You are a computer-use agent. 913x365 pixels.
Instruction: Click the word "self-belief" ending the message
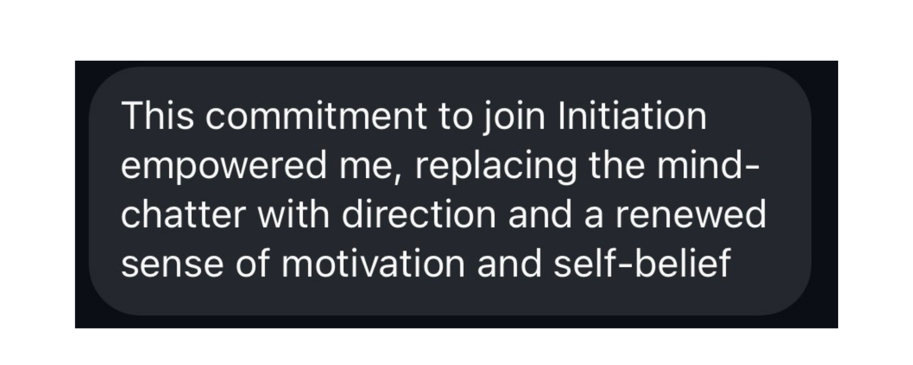click(642, 264)
